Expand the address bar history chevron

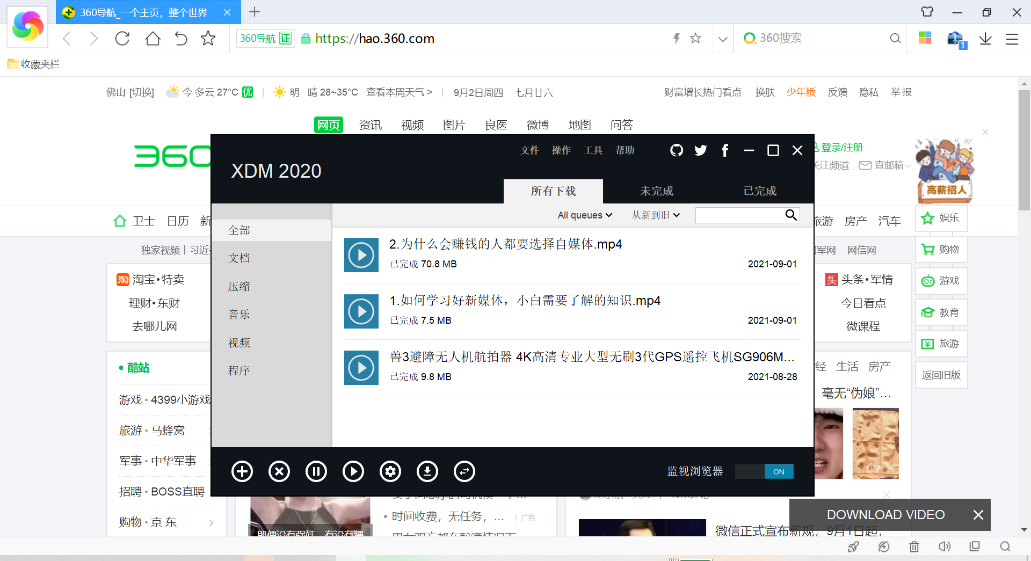pos(723,39)
